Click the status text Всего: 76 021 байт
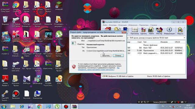 coord(159,76)
